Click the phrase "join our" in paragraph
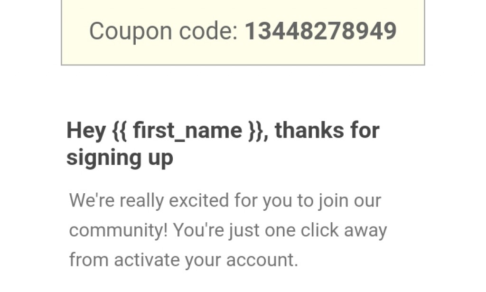 tap(350, 200)
